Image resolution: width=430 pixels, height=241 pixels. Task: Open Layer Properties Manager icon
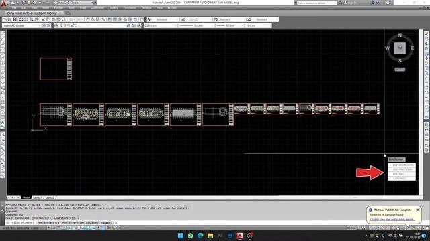click(56, 25)
